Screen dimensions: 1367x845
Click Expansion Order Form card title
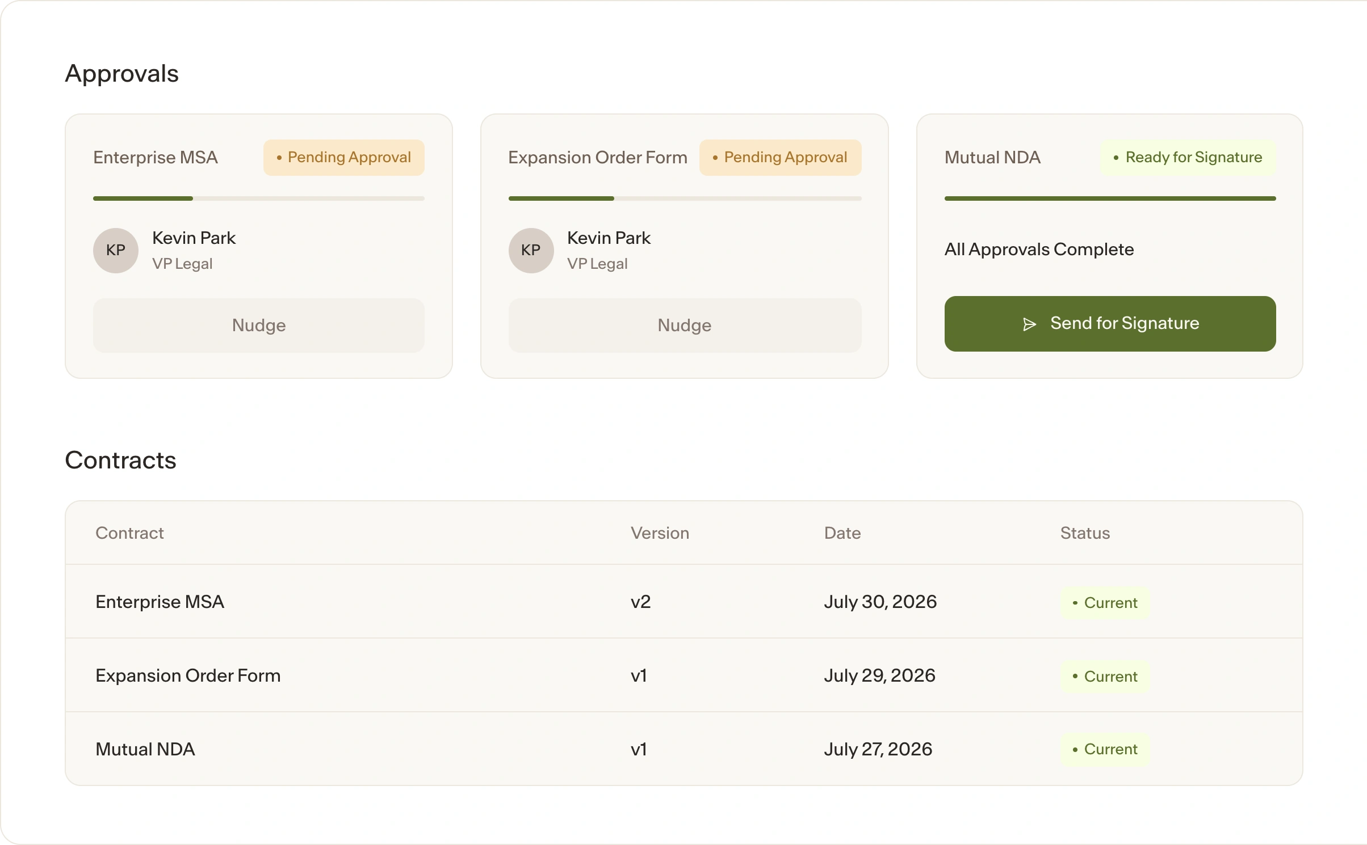point(597,157)
